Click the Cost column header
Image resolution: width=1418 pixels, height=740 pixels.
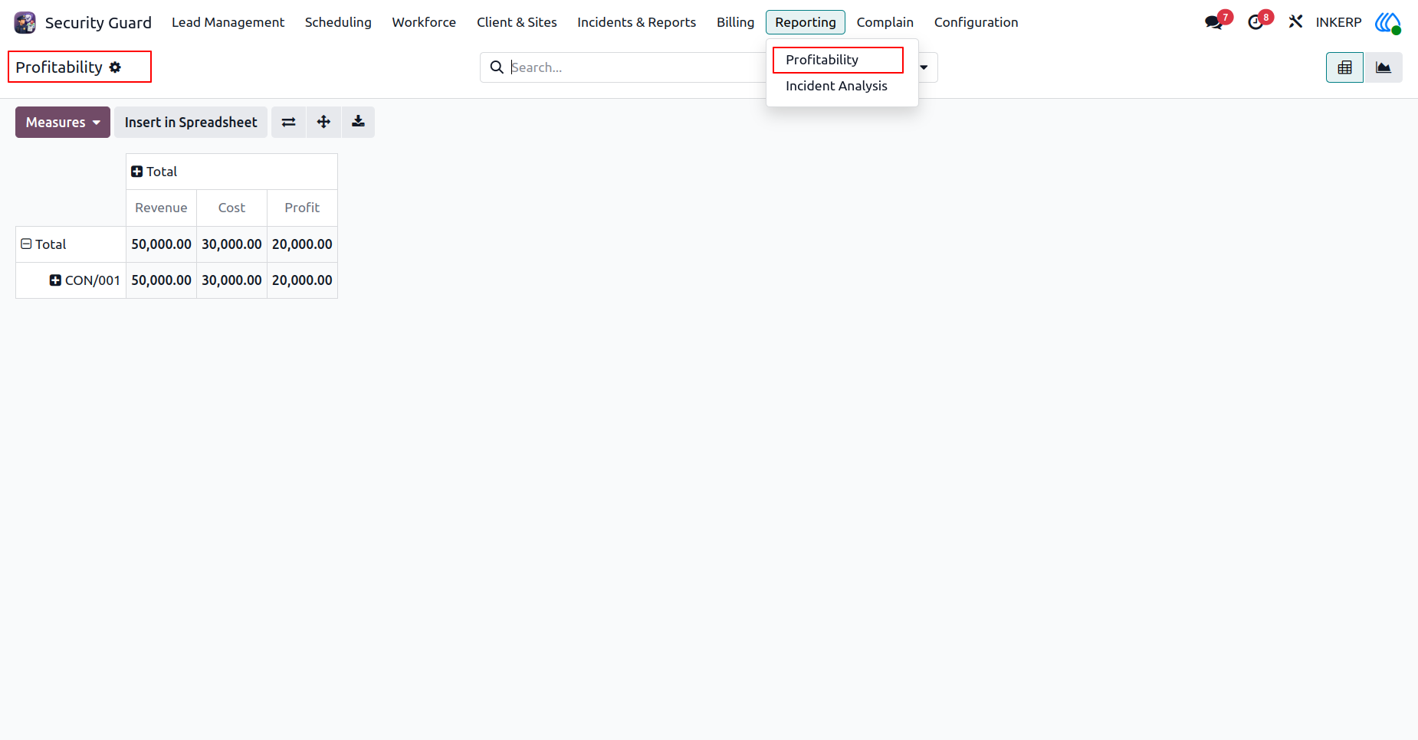(231, 208)
